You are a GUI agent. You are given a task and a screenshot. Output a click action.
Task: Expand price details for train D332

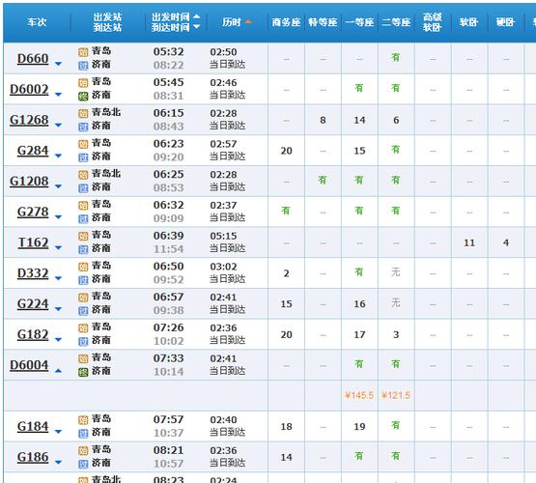(x=59, y=278)
